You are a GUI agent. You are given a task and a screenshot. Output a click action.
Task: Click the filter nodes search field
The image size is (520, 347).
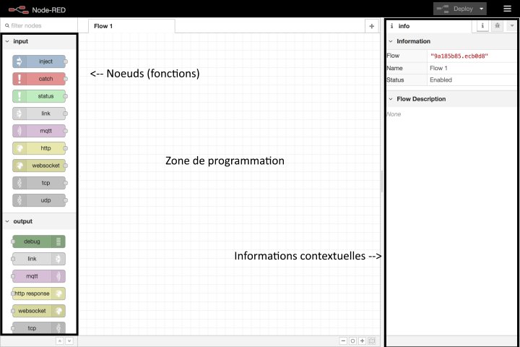40,26
